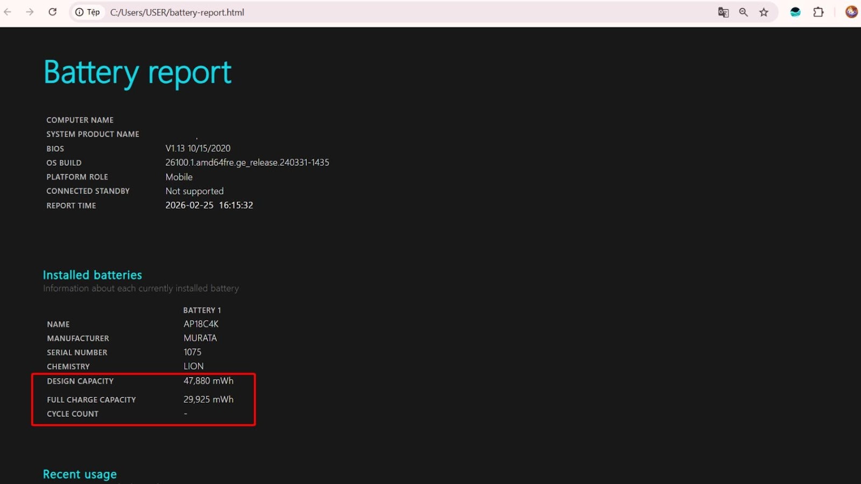
Task: Click the AP18C4K battery name value
Action: click(x=201, y=324)
